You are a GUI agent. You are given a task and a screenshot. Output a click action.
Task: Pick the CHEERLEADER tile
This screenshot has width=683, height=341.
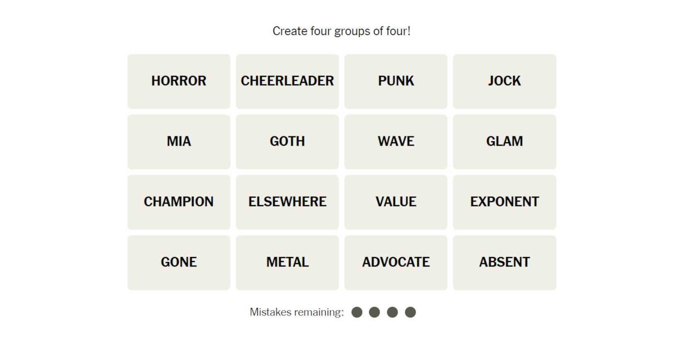287,81
